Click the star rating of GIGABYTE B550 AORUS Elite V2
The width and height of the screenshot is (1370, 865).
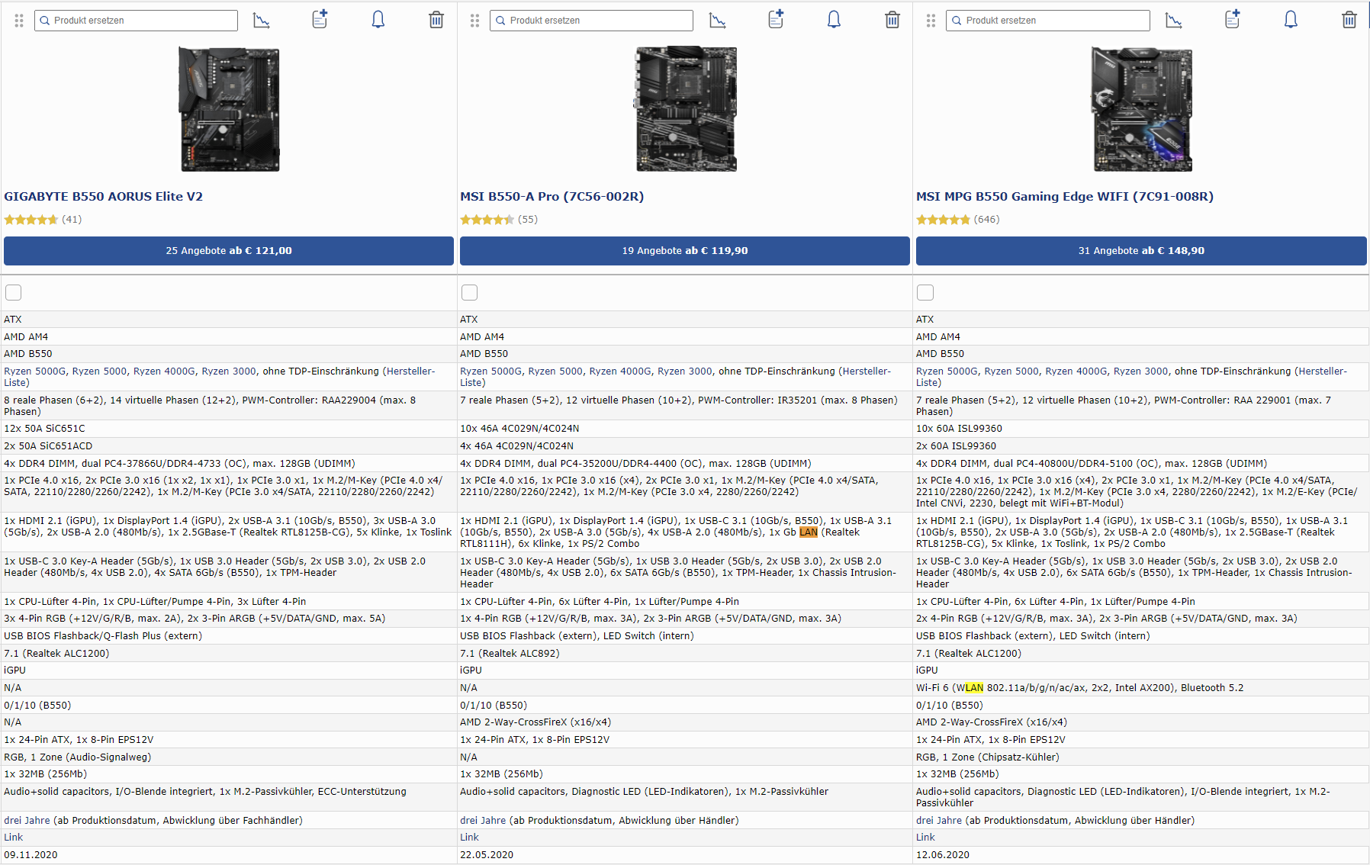tap(31, 220)
